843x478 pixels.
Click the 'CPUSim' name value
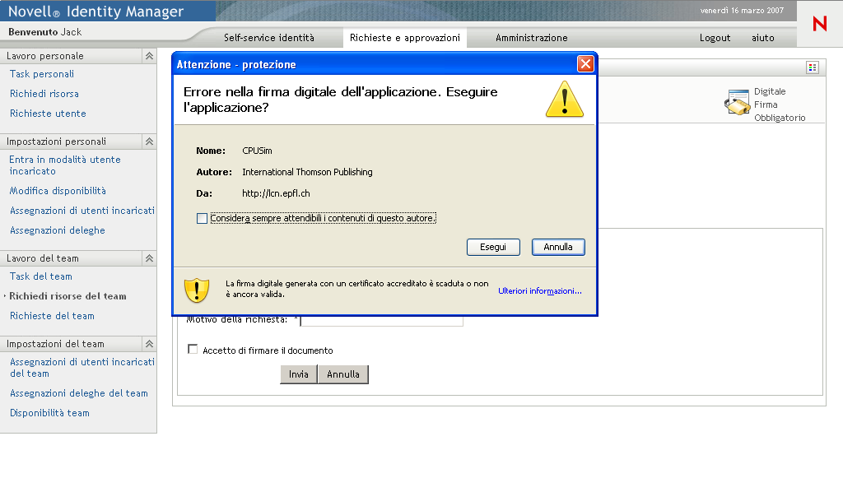257,151
